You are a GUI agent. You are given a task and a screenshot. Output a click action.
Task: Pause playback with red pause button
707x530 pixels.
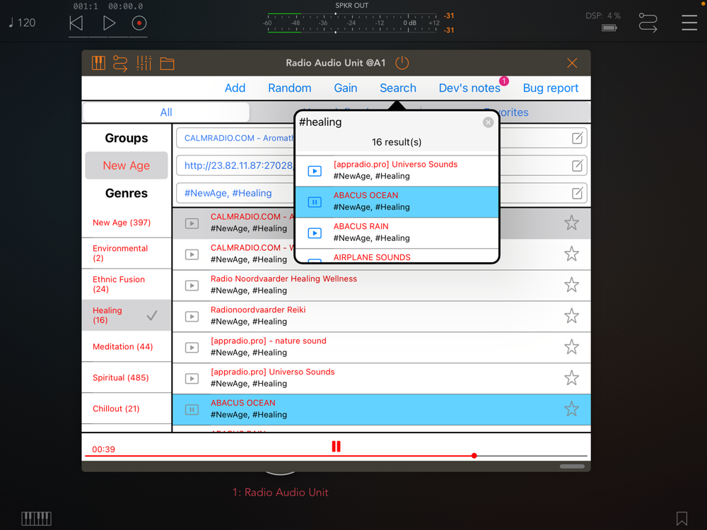coord(337,446)
